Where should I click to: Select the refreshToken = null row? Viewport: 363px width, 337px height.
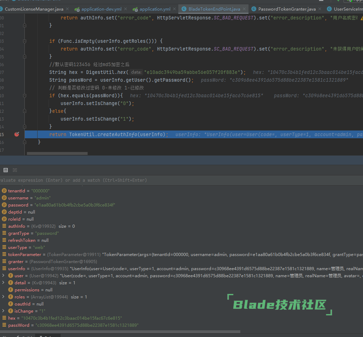(x=181, y=240)
